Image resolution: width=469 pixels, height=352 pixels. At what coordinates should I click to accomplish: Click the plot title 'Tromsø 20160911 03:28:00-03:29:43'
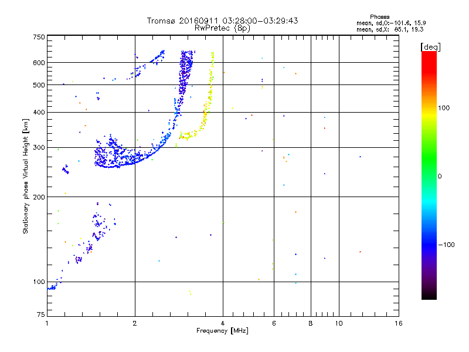click(222, 21)
